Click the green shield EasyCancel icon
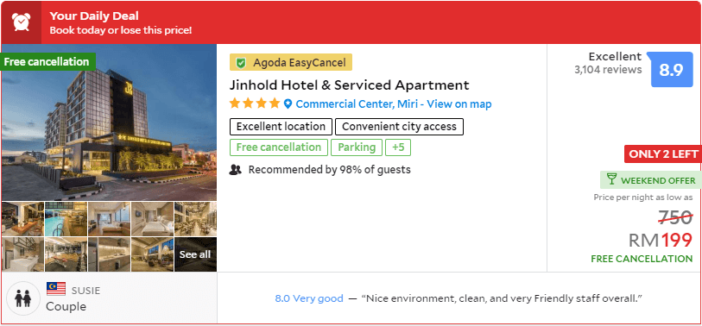 click(241, 63)
